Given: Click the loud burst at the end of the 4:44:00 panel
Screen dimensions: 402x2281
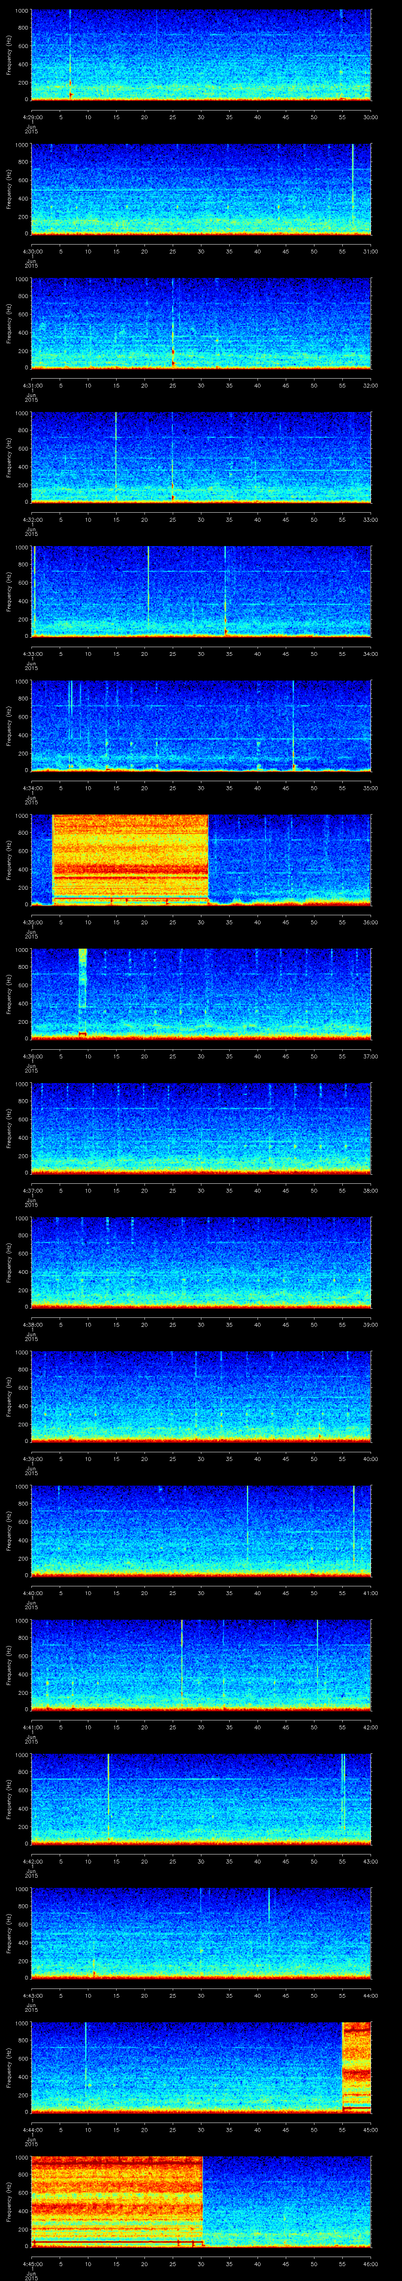Looking at the screenshot, I should tap(357, 2067).
